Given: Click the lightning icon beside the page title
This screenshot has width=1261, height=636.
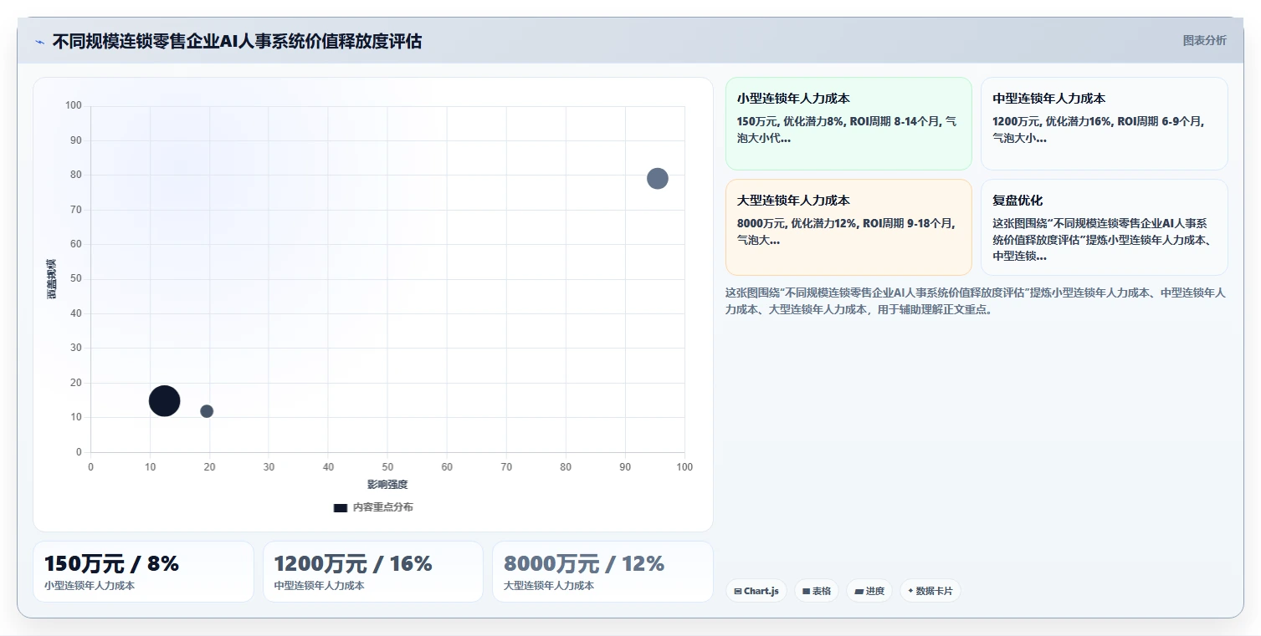Looking at the screenshot, I should click(x=39, y=42).
